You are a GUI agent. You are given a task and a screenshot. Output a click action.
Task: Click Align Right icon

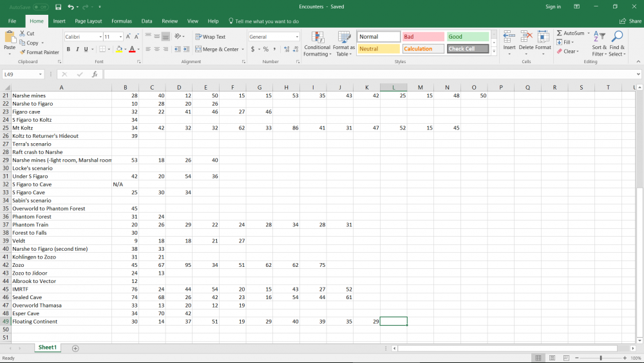pyautogui.click(x=166, y=49)
